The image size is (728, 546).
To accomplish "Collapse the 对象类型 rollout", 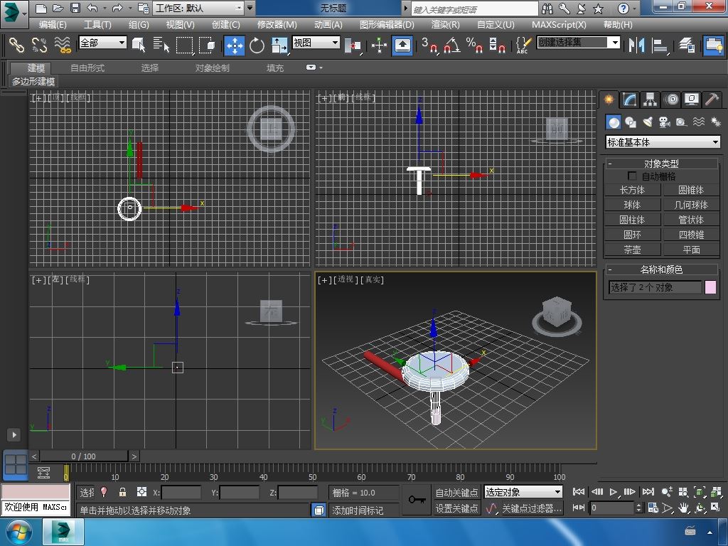I will [661, 164].
